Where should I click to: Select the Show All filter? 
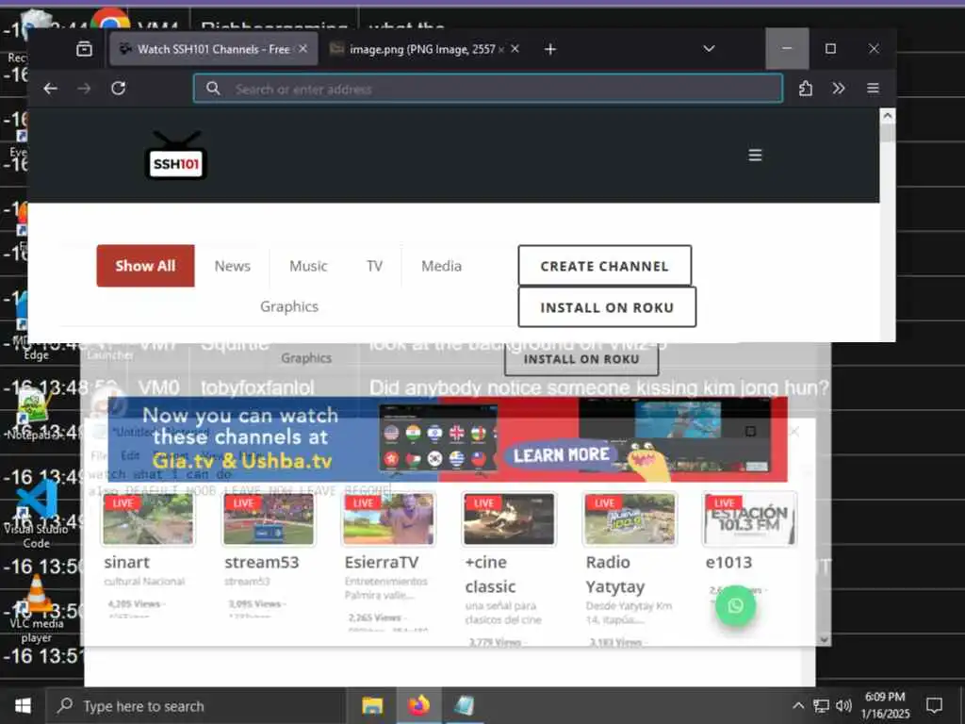(x=145, y=266)
